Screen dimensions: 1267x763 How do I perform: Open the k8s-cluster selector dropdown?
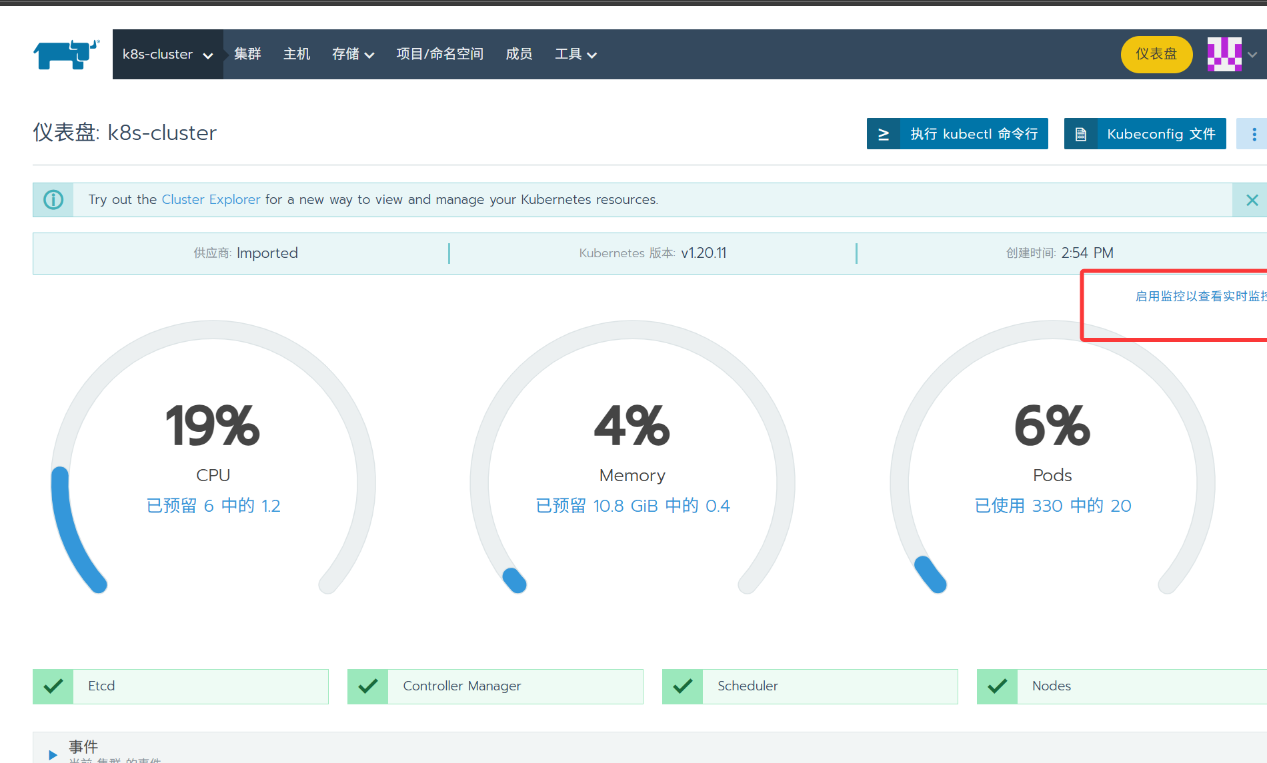click(167, 54)
